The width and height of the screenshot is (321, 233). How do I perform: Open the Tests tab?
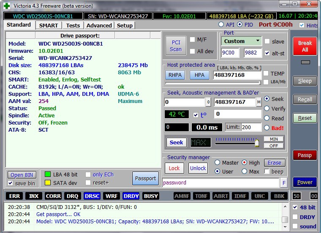pyautogui.click(x=73, y=26)
